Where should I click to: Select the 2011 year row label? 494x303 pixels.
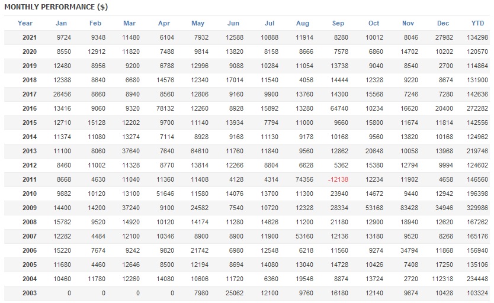click(30, 179)
